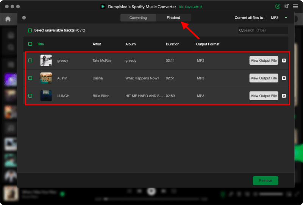Focus the Search (Title) field
The width and height of the screenshot is (303, 205).
[263, 30]
